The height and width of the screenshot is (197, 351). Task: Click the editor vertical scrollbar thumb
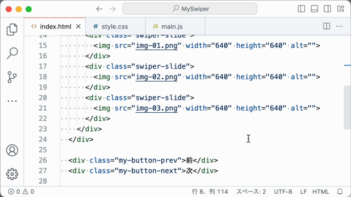347,107
